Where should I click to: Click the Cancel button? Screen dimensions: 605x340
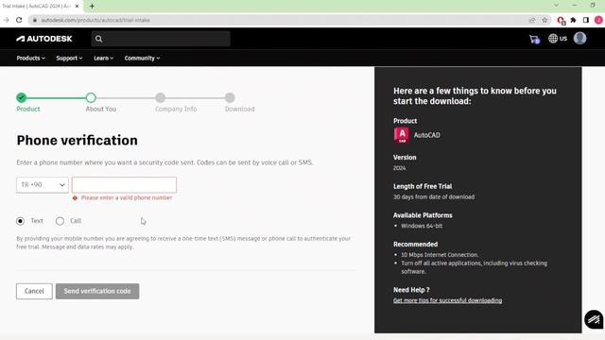point(34,291)
